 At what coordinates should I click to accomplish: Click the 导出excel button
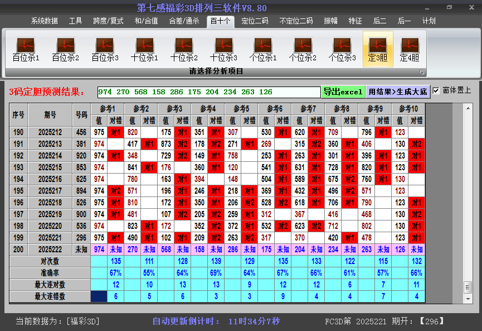click(x=343, y=92)
